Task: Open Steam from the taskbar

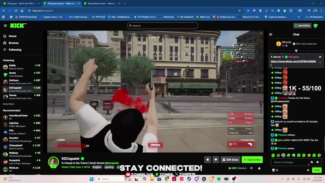Action: (x=189, y=179)
